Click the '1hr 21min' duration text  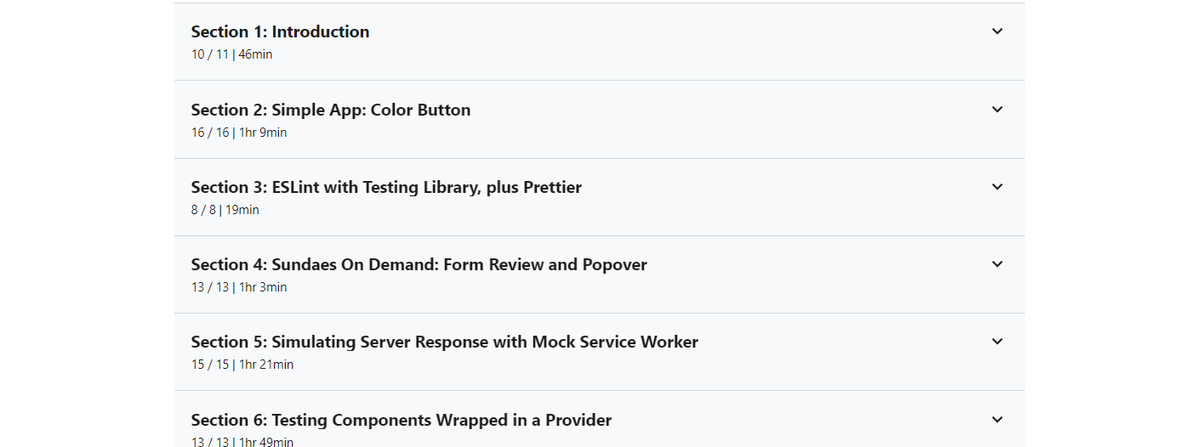[x=266, y=365]
